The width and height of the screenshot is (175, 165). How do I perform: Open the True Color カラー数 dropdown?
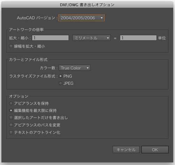point(75,68)
